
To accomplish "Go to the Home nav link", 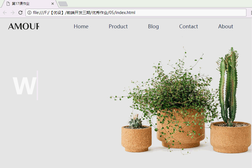I will (81, 26).
